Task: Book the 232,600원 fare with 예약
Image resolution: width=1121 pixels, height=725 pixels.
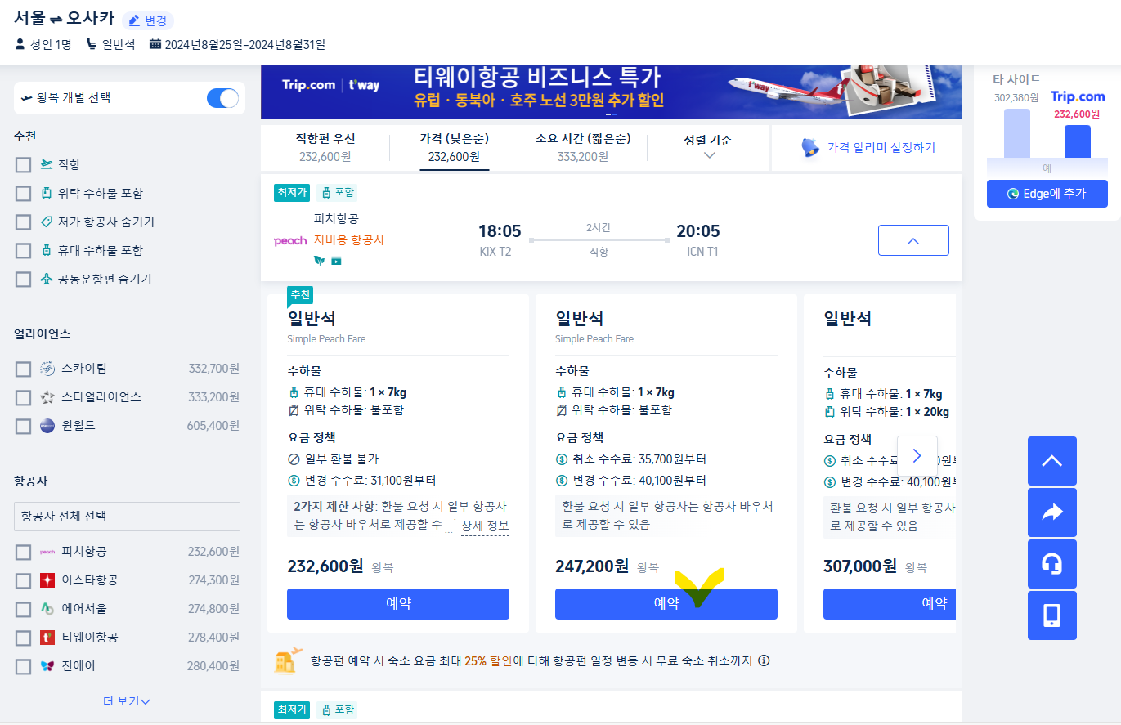Action: pyautogui.click(x=398, y=604)
